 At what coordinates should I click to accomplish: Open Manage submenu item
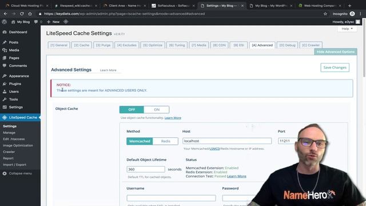coord(9,133)
